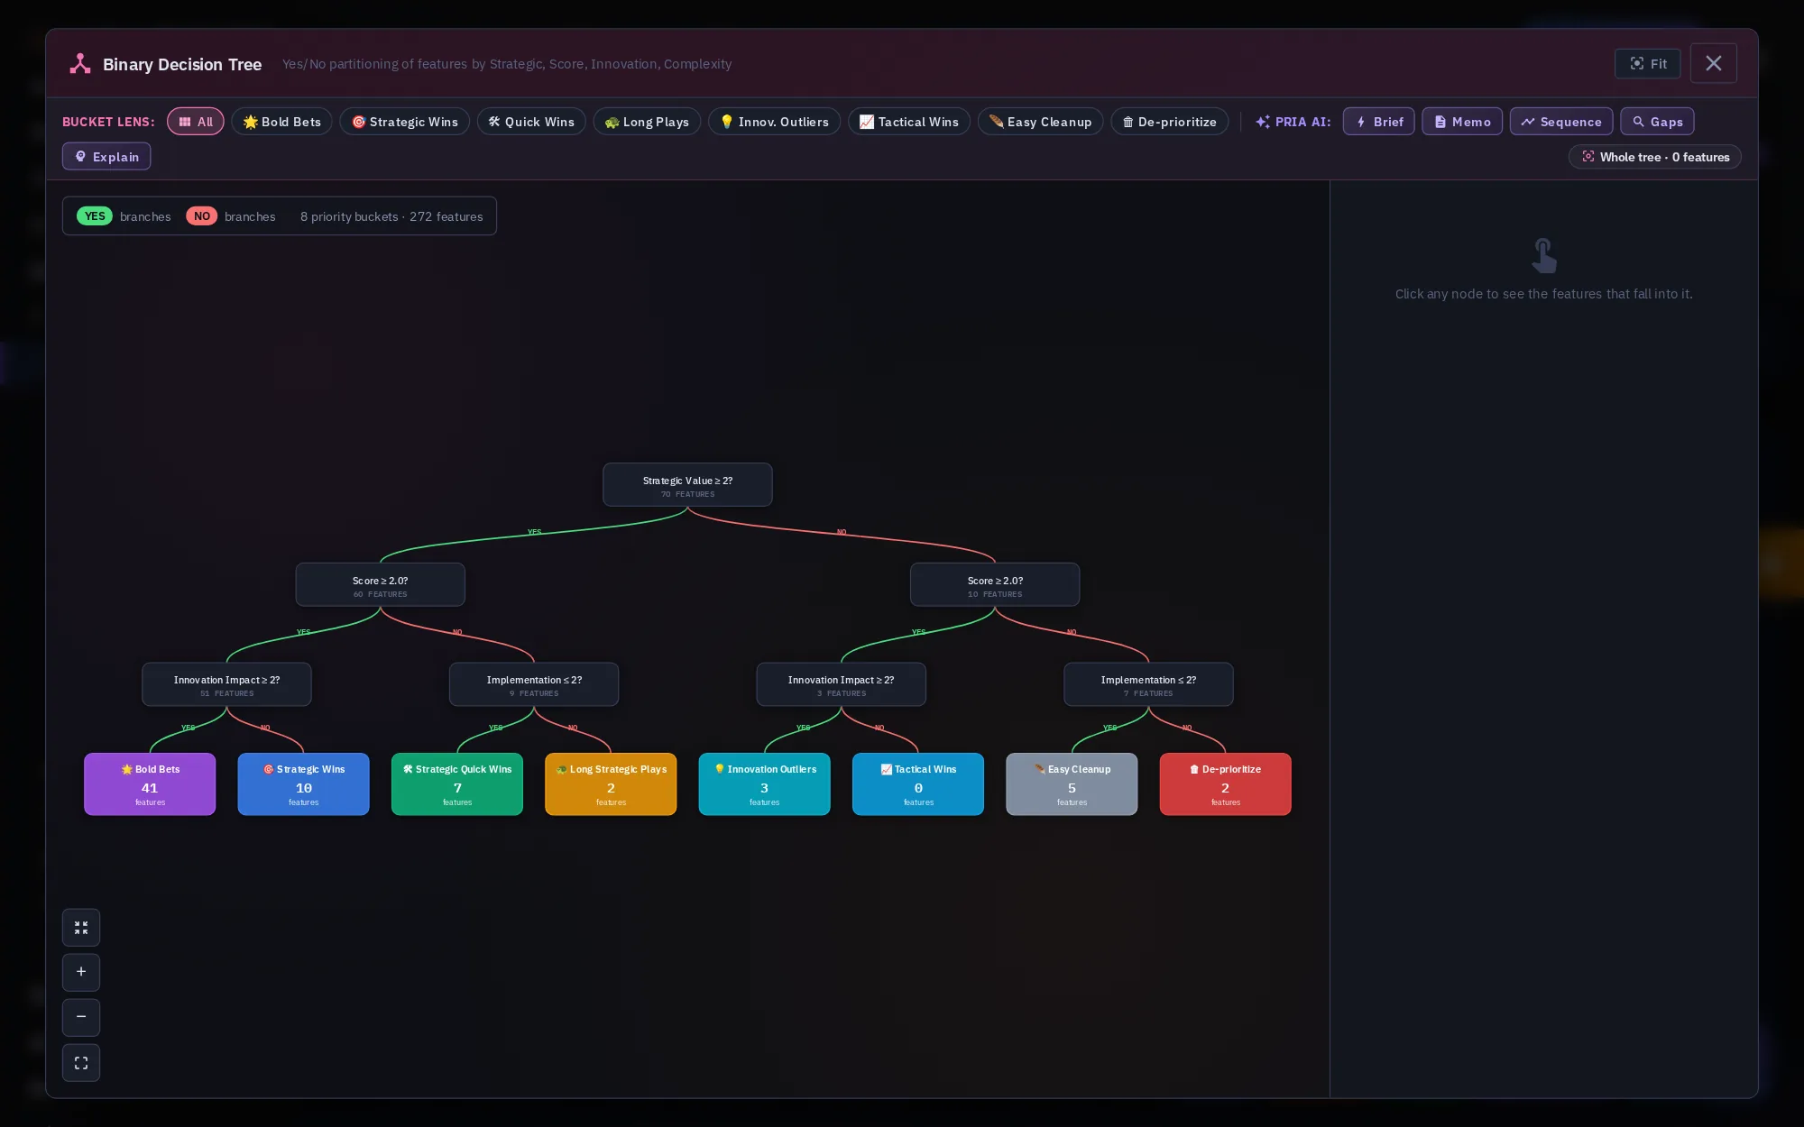Click the pointing-hand icon in side panel

point(1544,256)
